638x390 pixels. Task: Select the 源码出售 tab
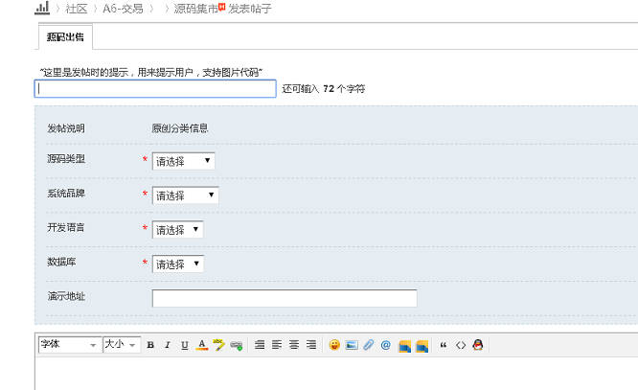(65, 37)
